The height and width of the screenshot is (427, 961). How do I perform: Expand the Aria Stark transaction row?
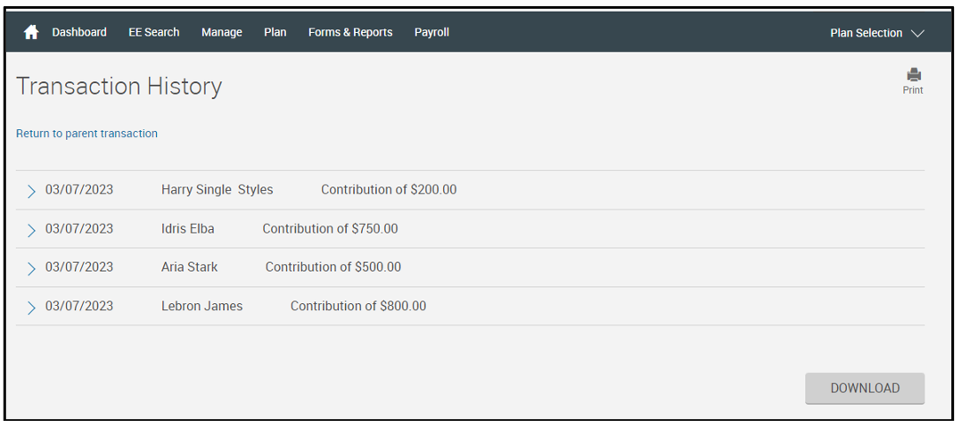(31, 268)
